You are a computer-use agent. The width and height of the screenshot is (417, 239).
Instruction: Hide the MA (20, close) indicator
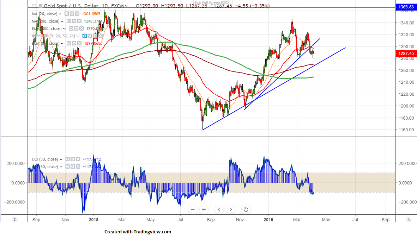[x=66, y=14]
